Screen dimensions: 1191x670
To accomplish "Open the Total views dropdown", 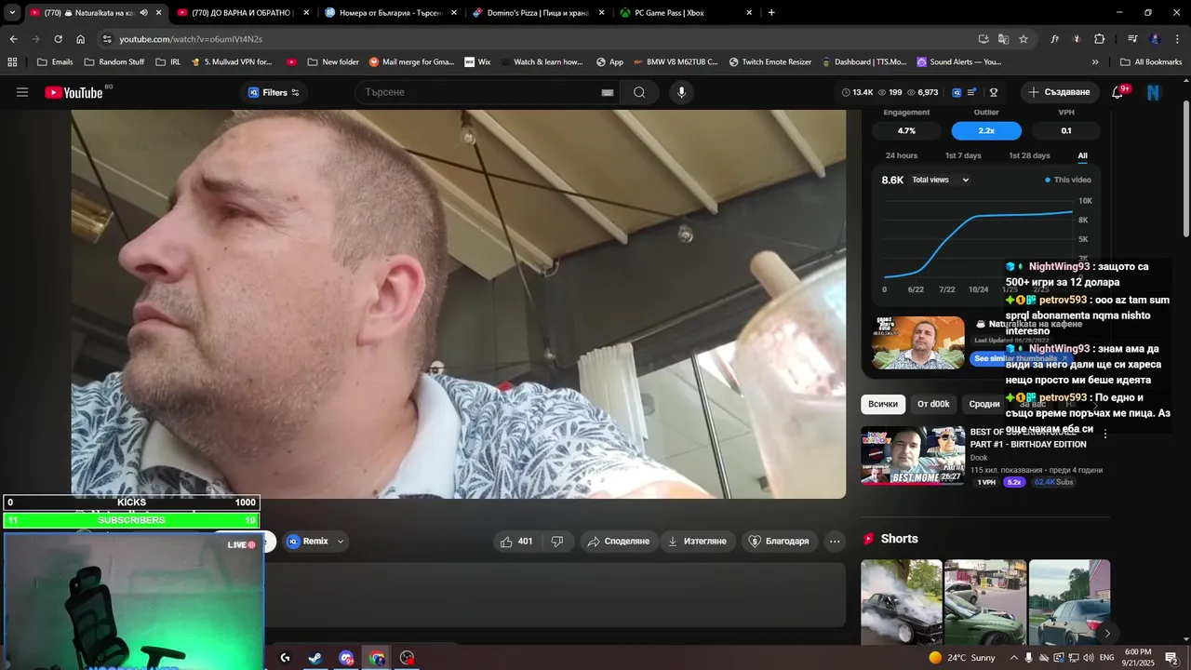I will [x=941, y=180].
